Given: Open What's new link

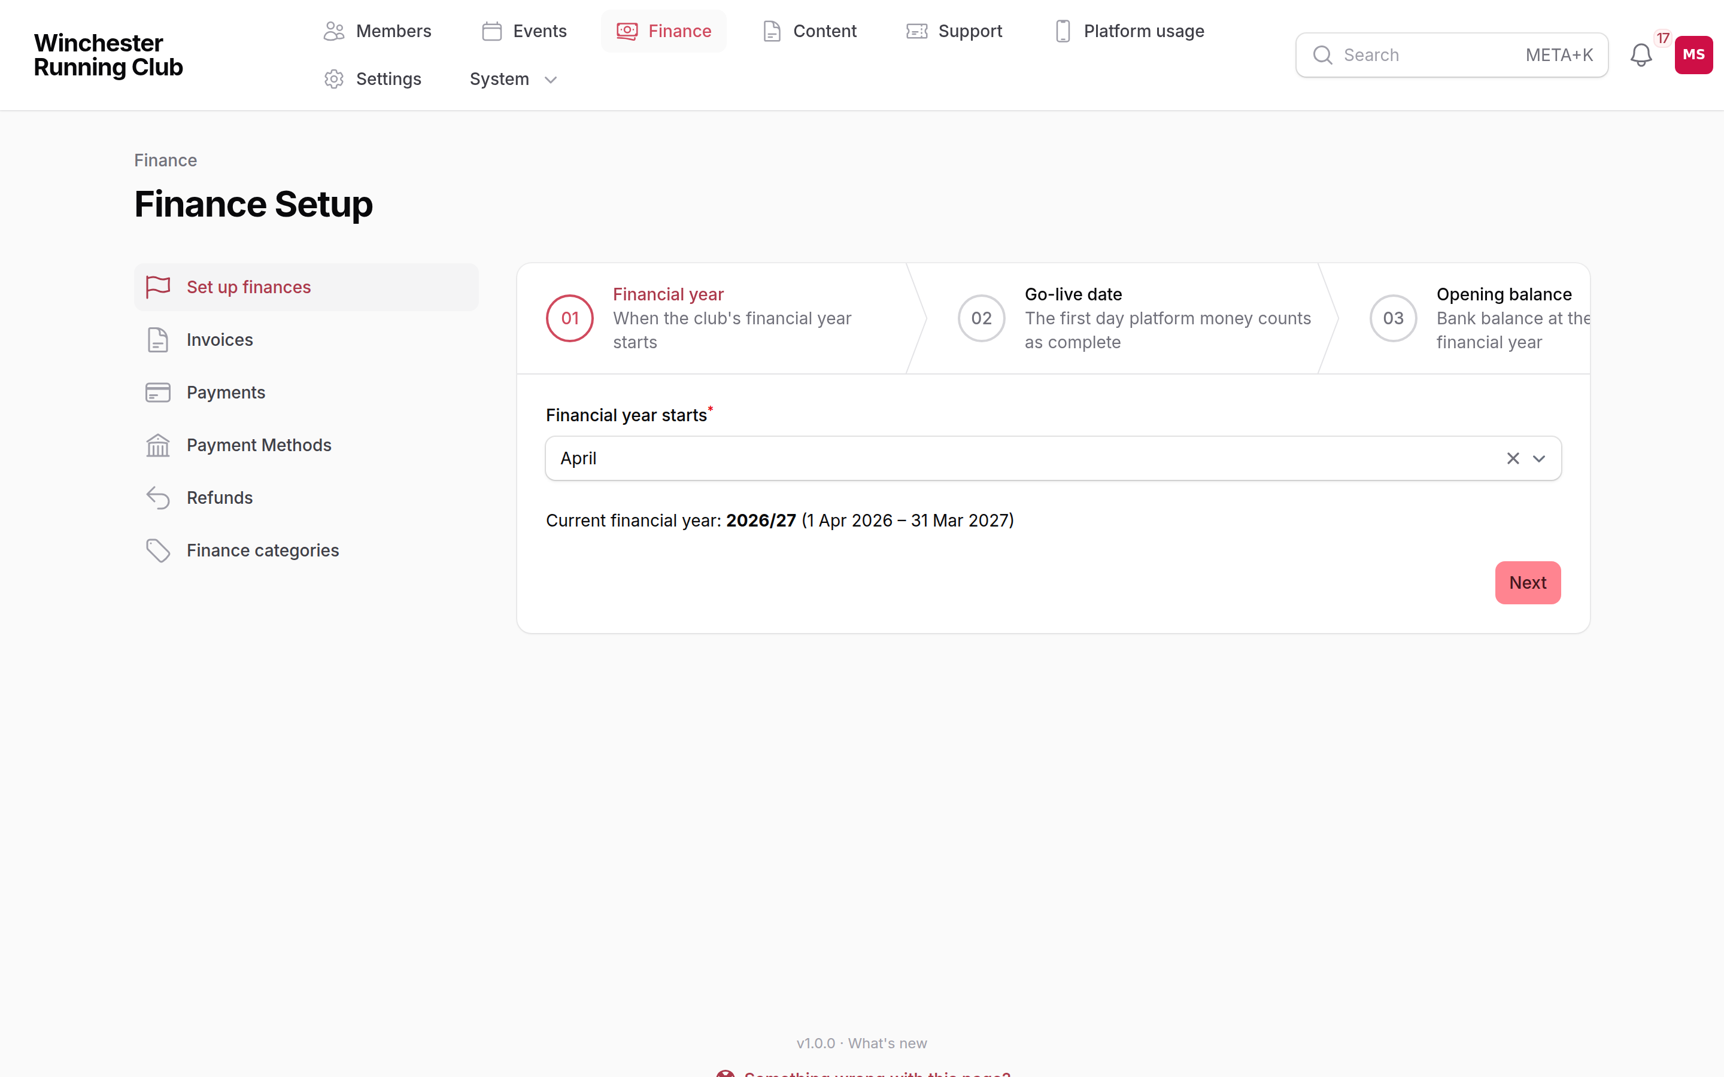Looking at the screenshot, I should tap(887, 1043).
